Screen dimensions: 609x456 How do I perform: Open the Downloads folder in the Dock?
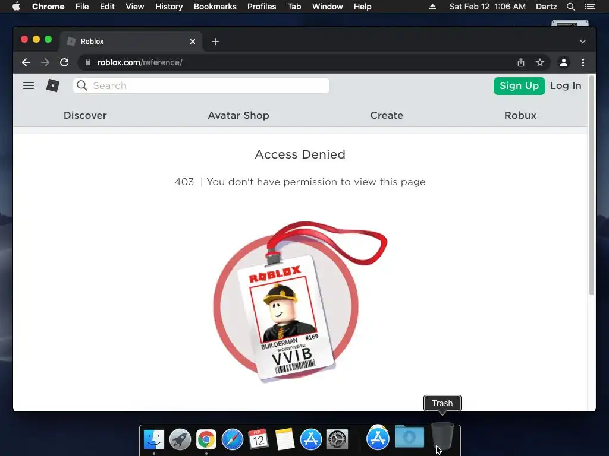[409, 437]
